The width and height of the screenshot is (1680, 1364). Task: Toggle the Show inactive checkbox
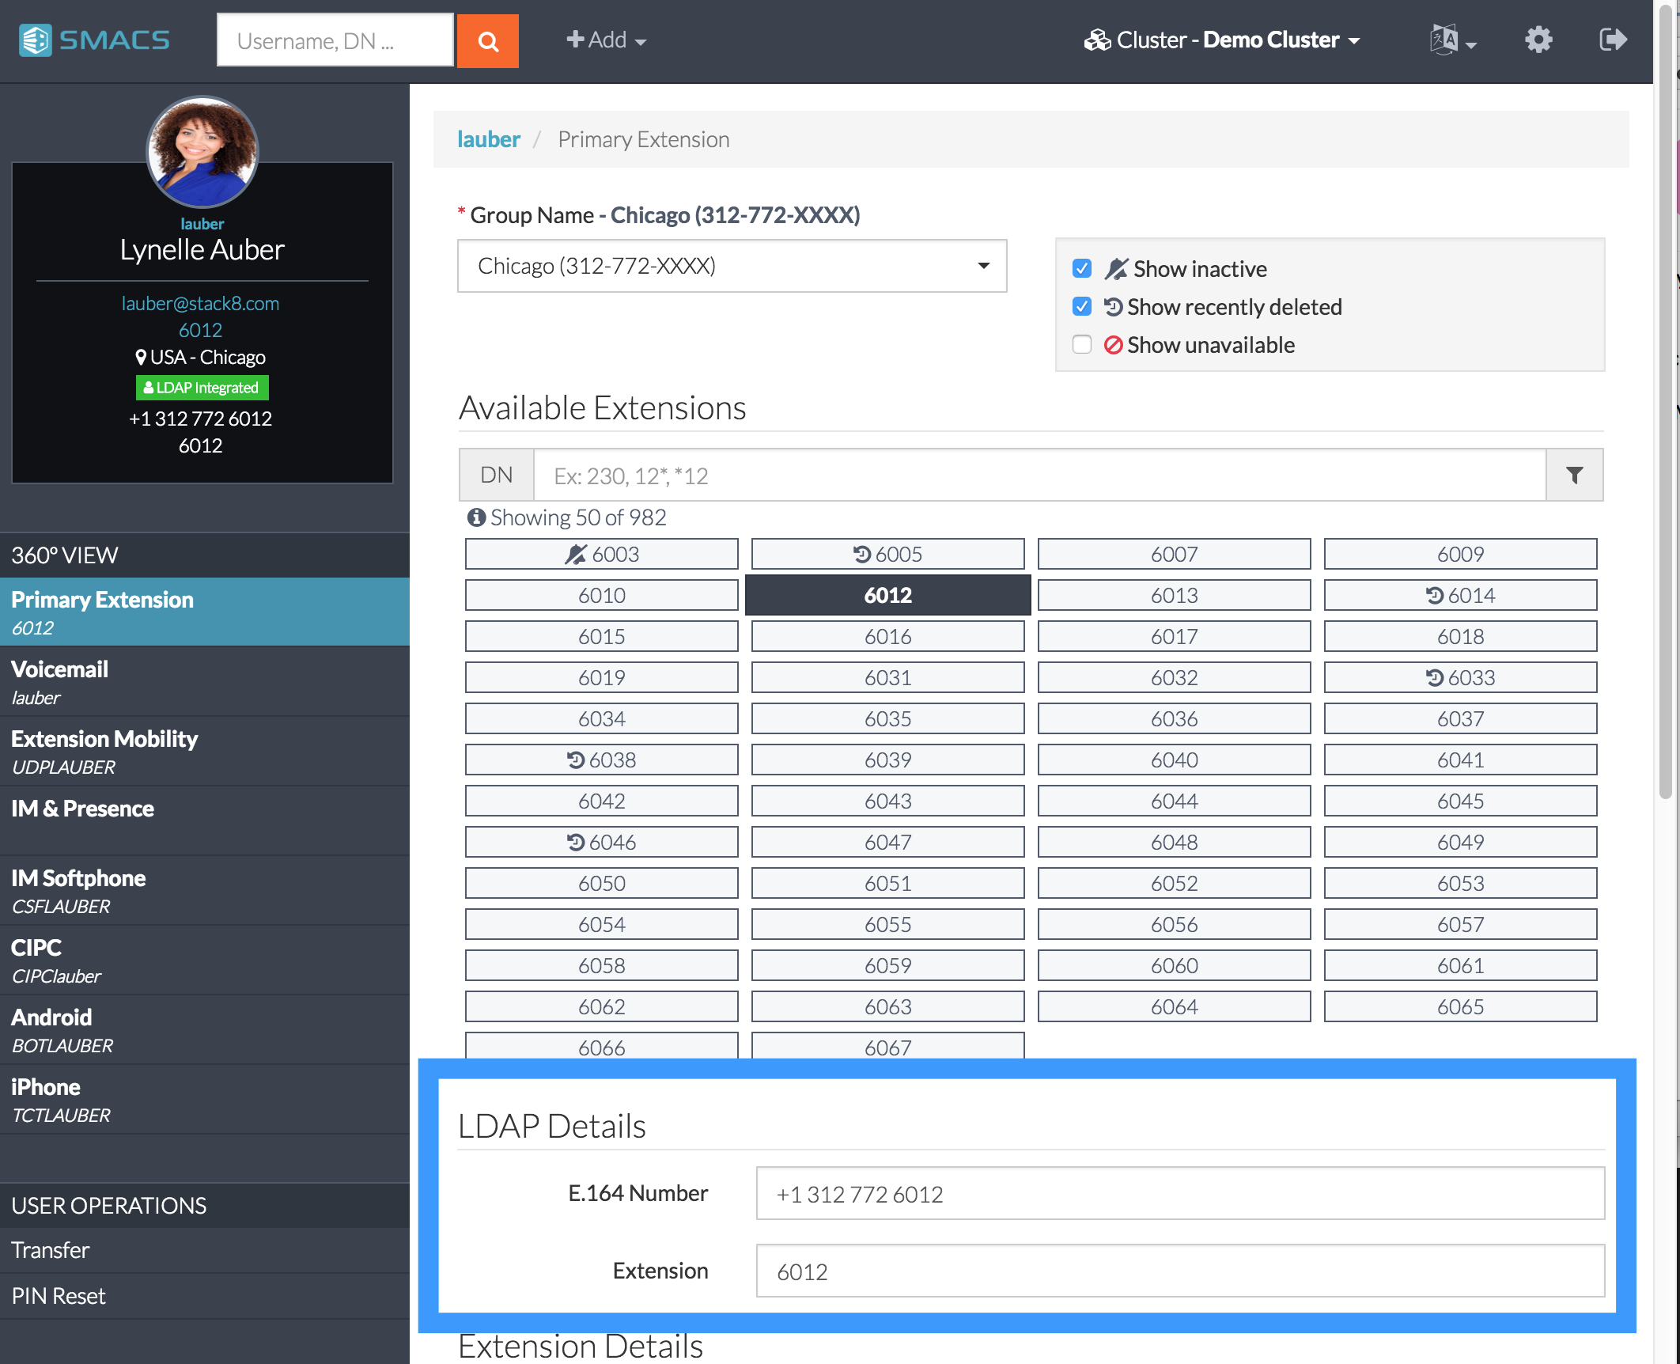point(1083,266)
